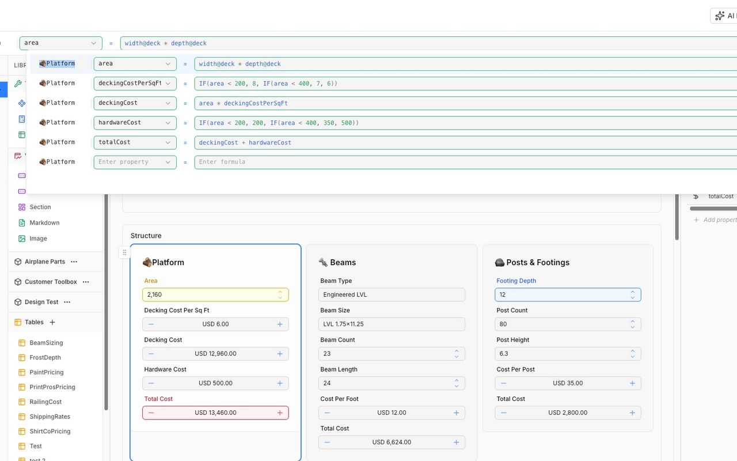The width and height of the screenshot is (737, 461).
Task: Increase Cost Per Post with plus
Action: click(633, 383)
